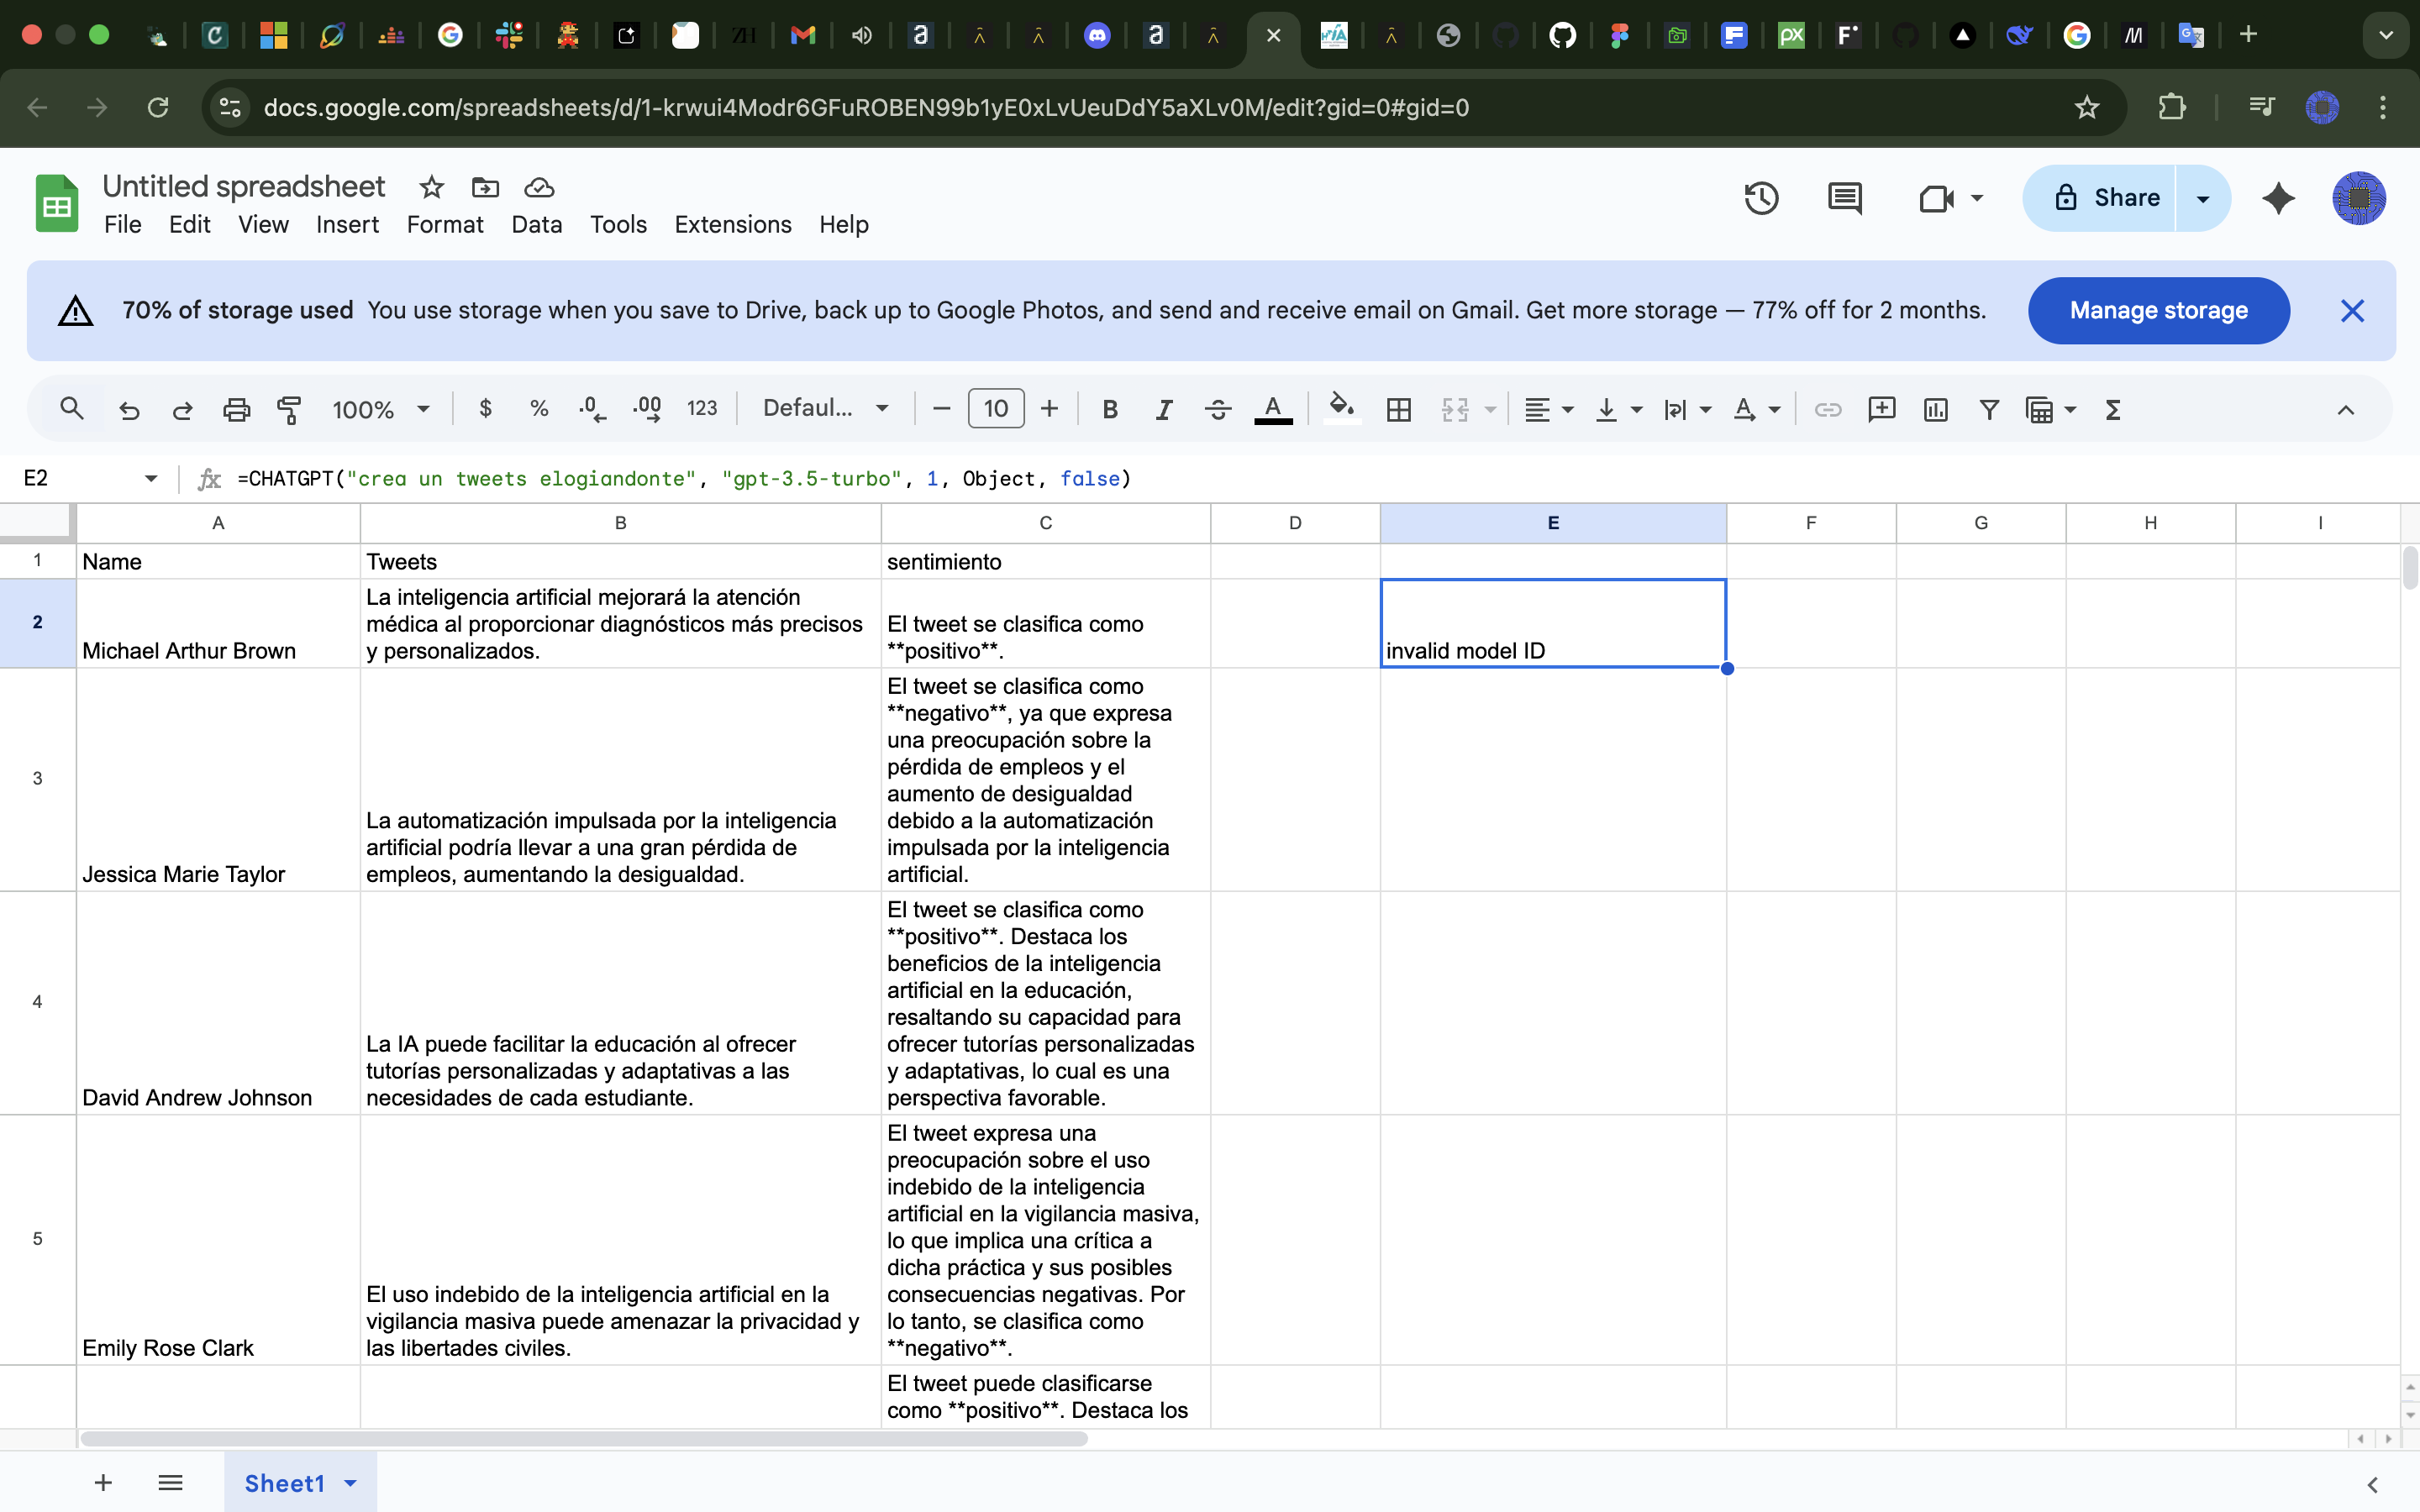Open the text color picker

click(x=1273, y=409)
